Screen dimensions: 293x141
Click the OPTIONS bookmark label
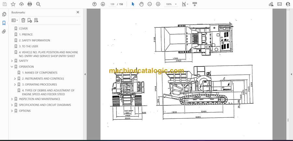pyautogui.click(x=25, y=111)
